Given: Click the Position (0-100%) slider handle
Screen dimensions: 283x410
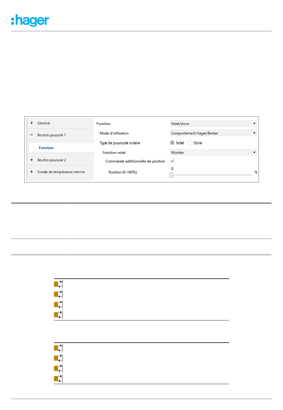Looking at the screenshot, I should pos(171,175).
